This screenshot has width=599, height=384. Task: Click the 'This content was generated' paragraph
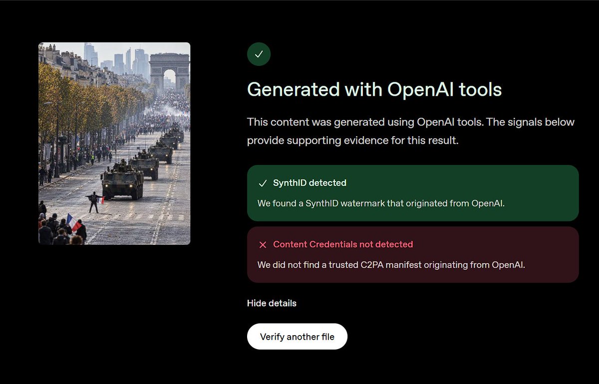(411, 131)
